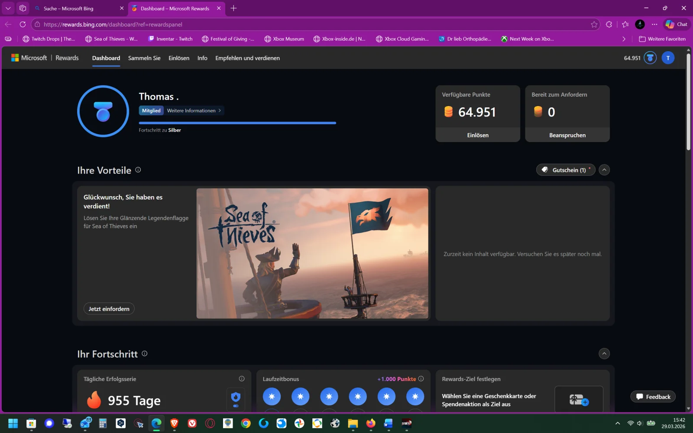
Task: View site information lock icon in address bar
Action: pos(37,24)
